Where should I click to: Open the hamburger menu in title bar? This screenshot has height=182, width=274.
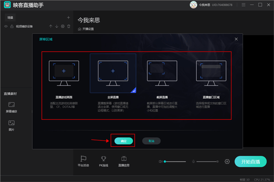click(243, 5)
